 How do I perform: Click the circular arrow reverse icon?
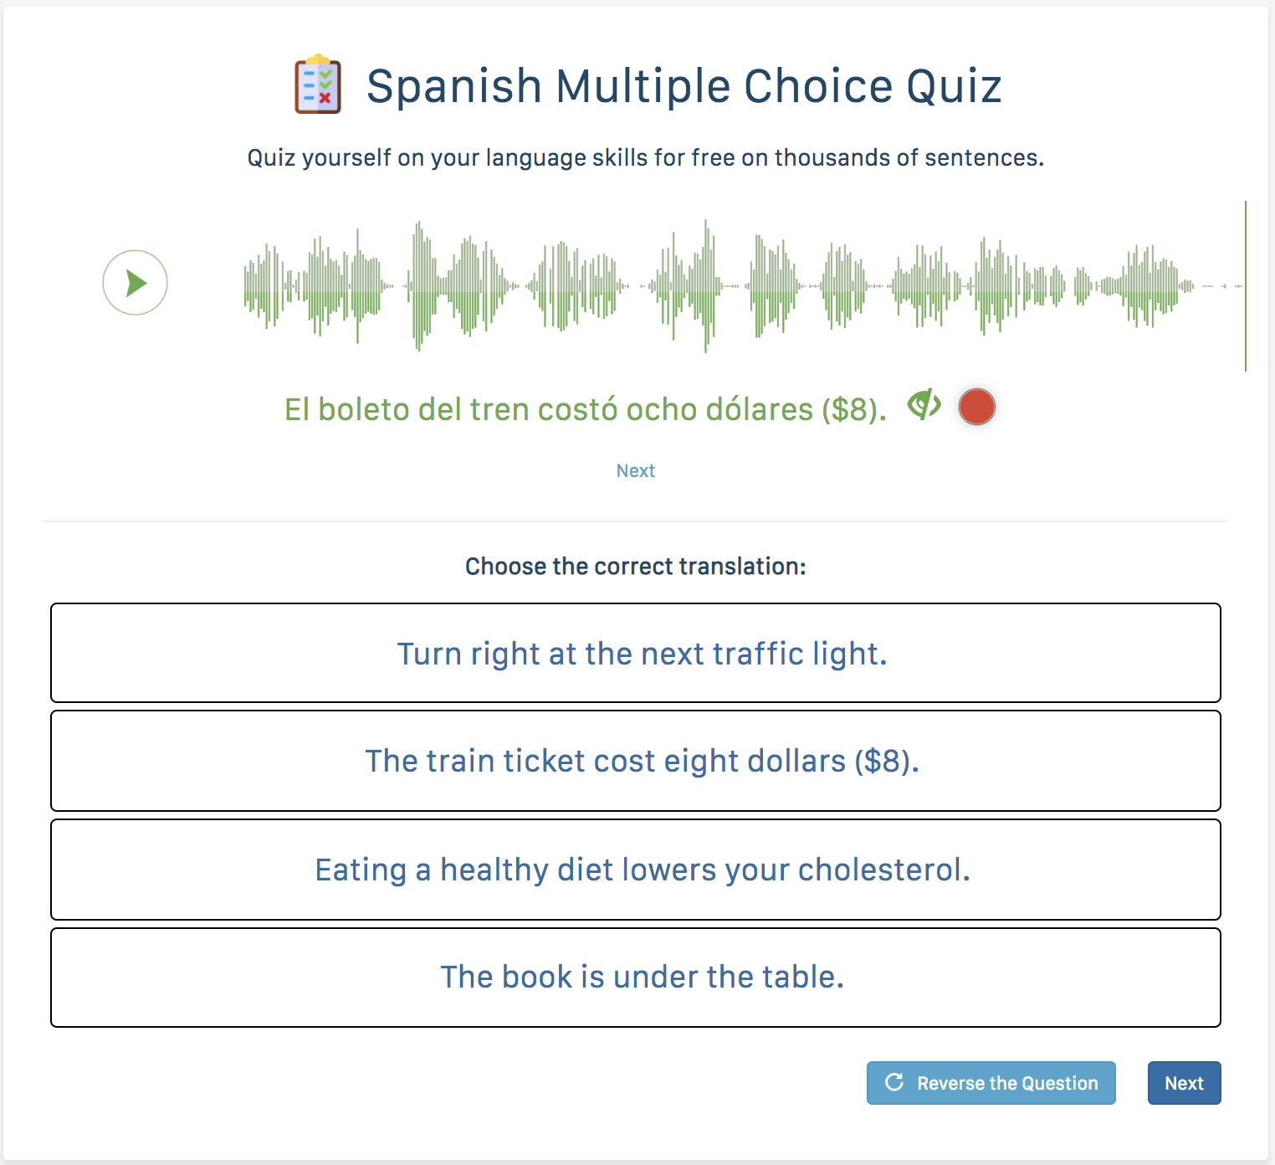click(894, 1082)
